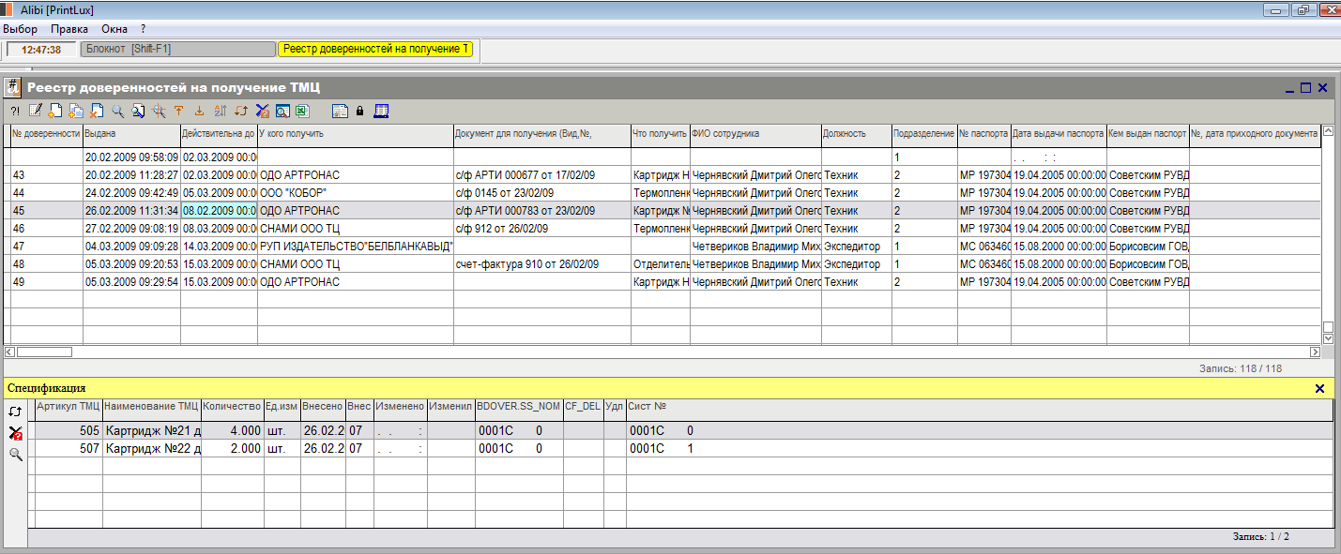Click the счет-фактура 910 от 26/02/09 cell
The image size is (1341, 554).
click(x=541, y=264)
